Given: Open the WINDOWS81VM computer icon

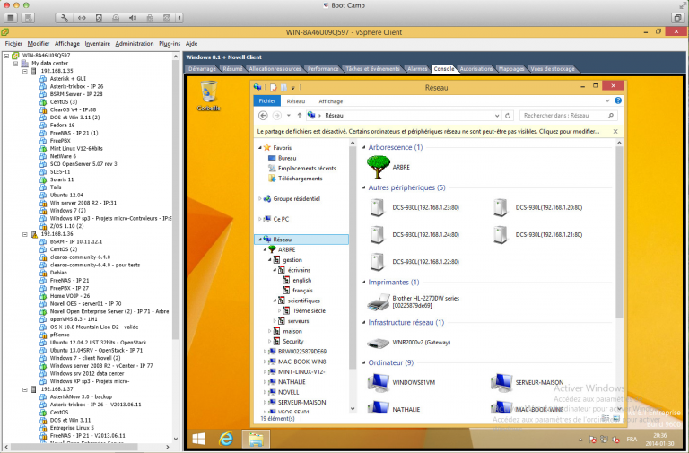Looking at the screenshot, I should pos(379,382).
